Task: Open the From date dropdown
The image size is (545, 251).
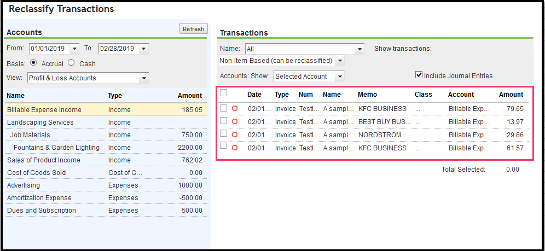Action: pyautogui.click(x=74, y=49)
